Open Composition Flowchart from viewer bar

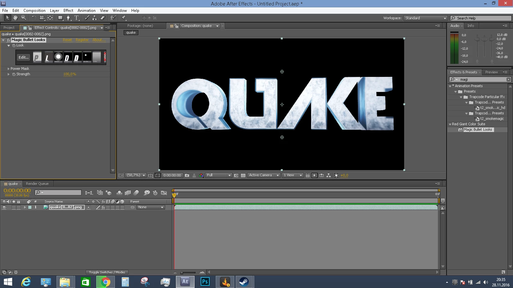click(328, 175)
